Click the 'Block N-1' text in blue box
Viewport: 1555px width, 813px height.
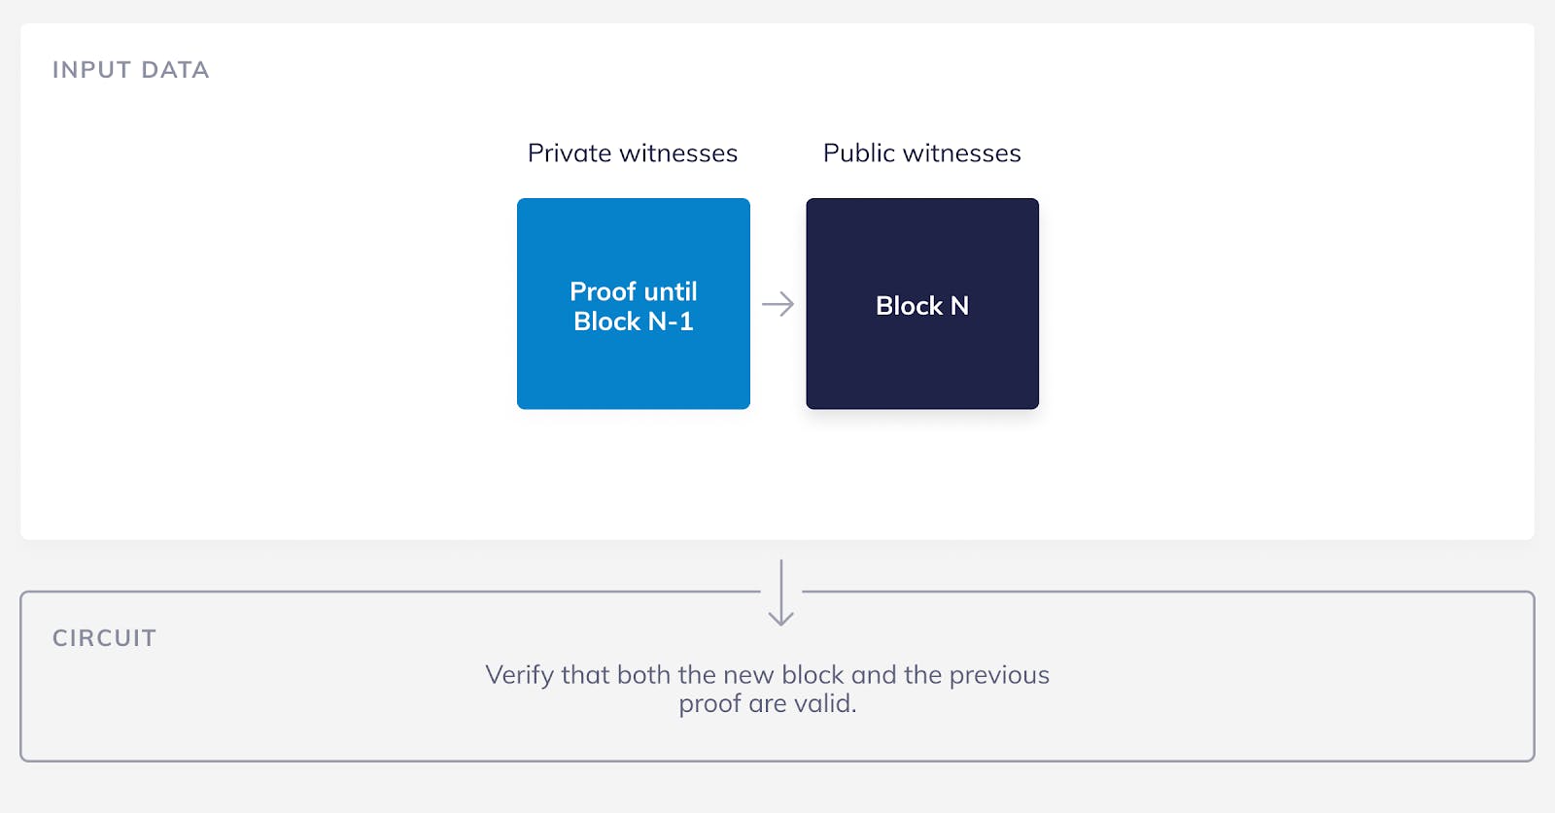coord(633,322)
